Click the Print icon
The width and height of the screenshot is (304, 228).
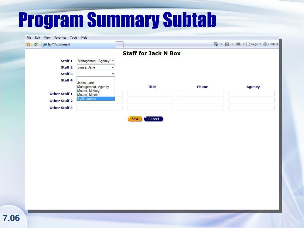click(238, 44)
